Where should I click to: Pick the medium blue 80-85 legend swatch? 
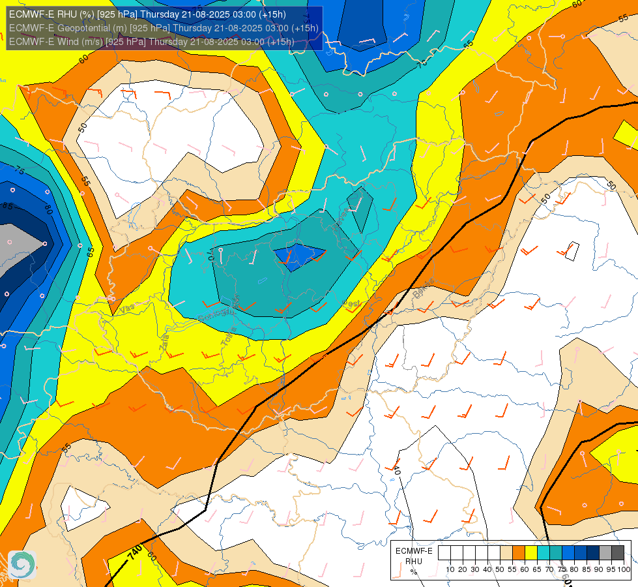pos(581,553)
